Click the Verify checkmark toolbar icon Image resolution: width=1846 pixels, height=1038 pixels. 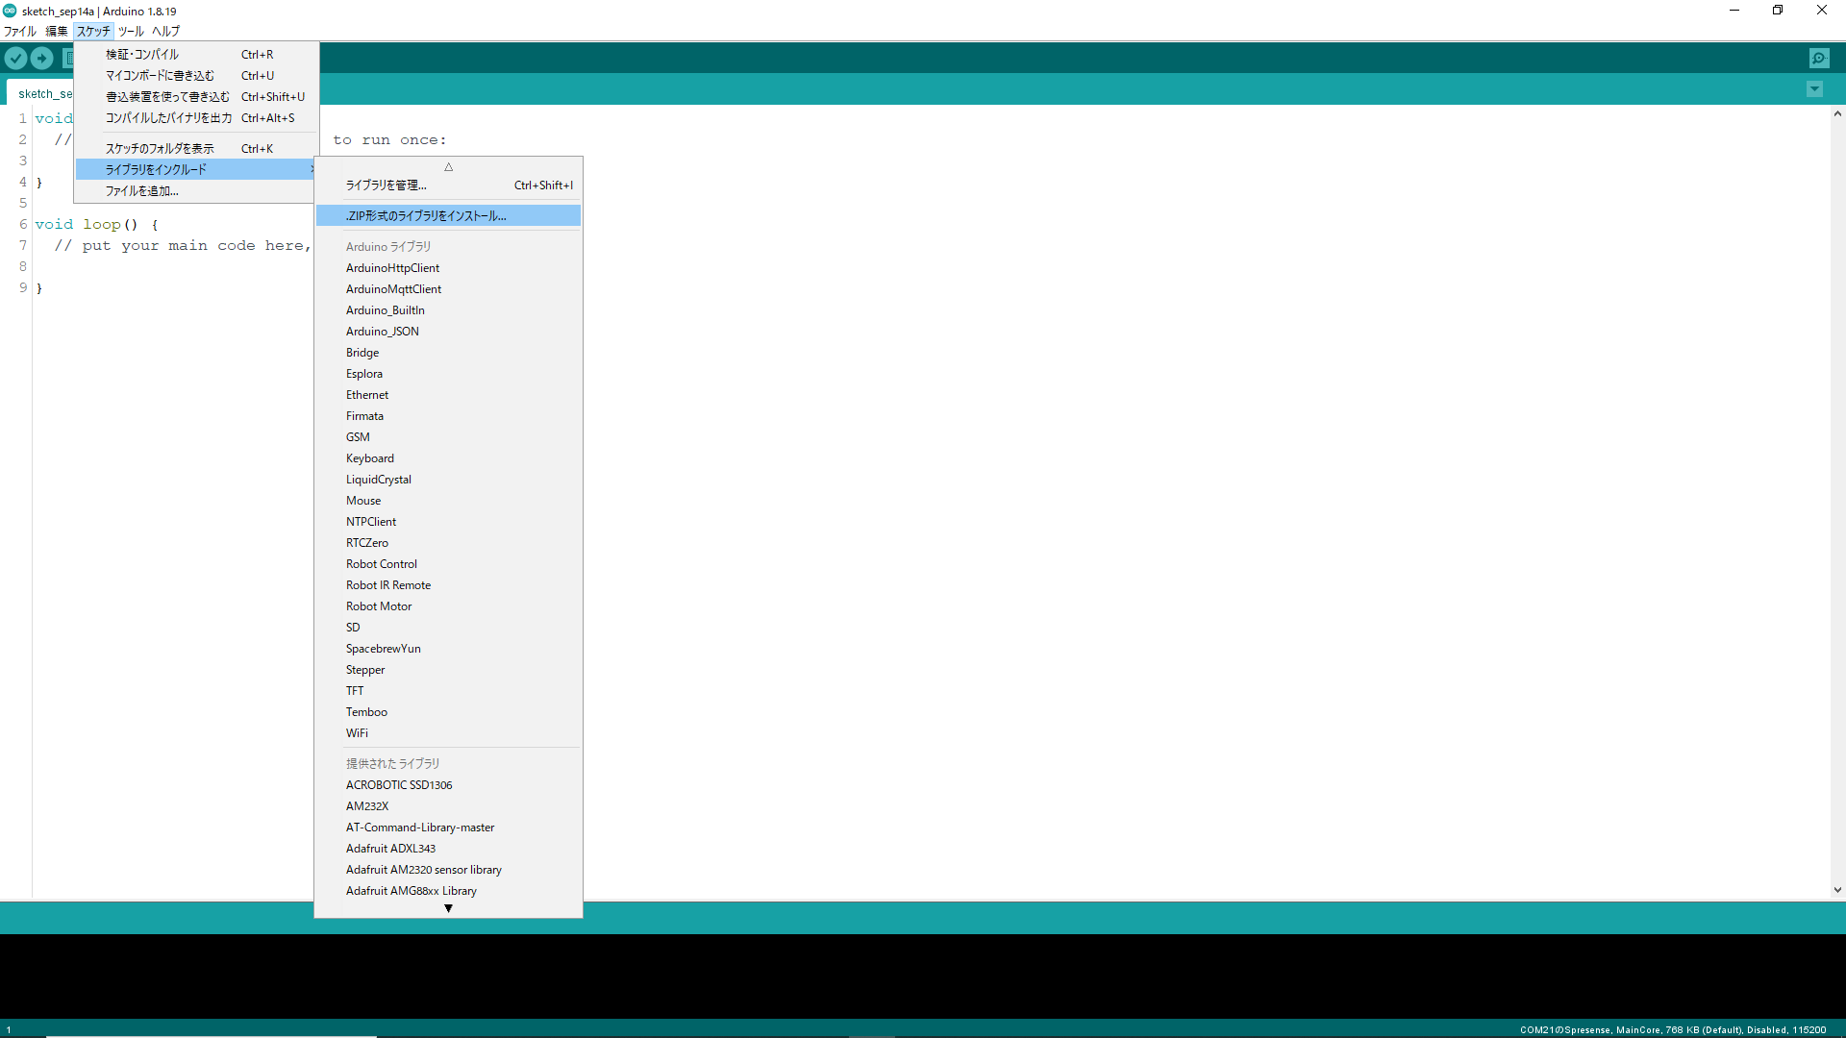[x=15, y=59]
